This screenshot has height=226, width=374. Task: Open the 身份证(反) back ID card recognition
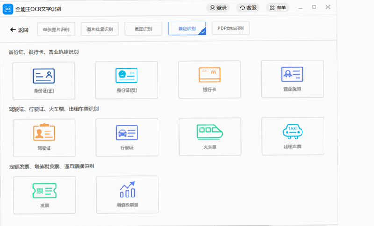(127, 80)
